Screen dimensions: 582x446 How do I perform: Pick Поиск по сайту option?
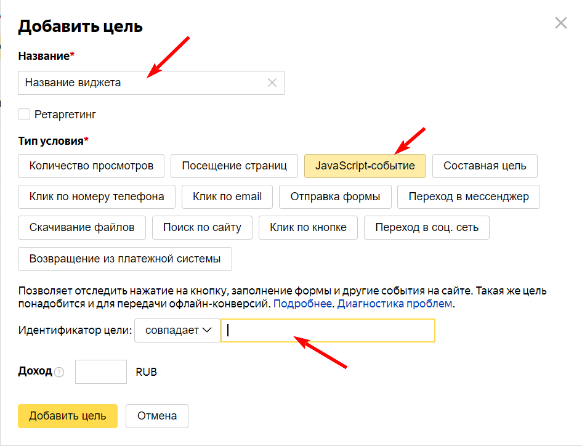point(202,227)
